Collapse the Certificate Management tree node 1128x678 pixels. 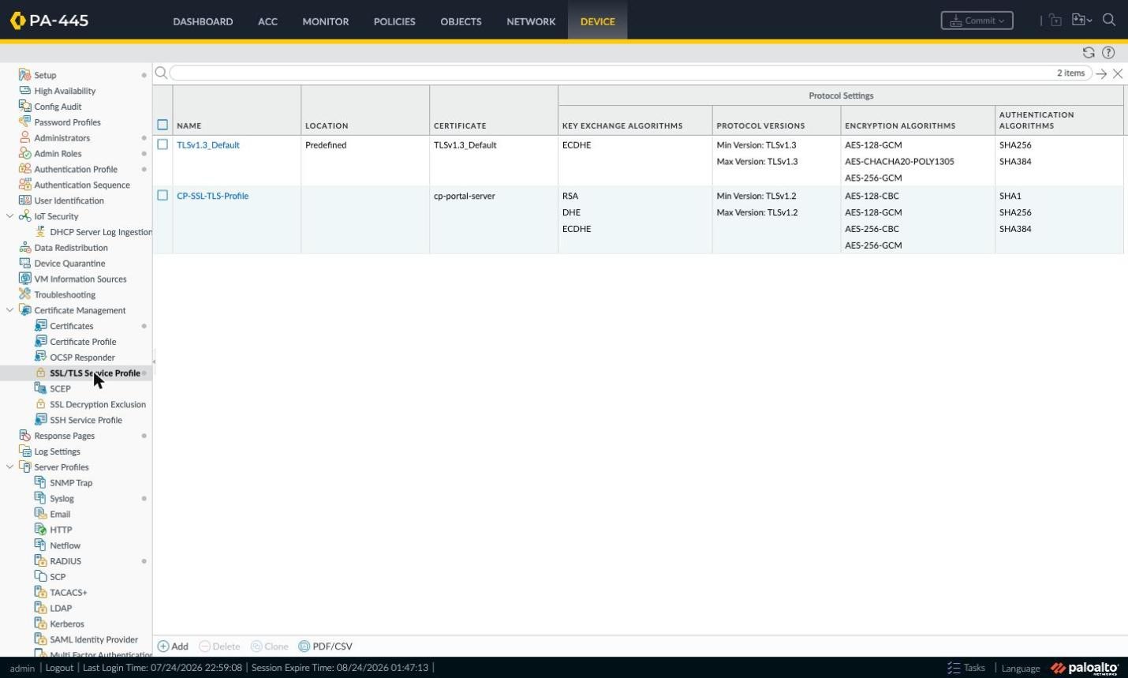point(9,310)
